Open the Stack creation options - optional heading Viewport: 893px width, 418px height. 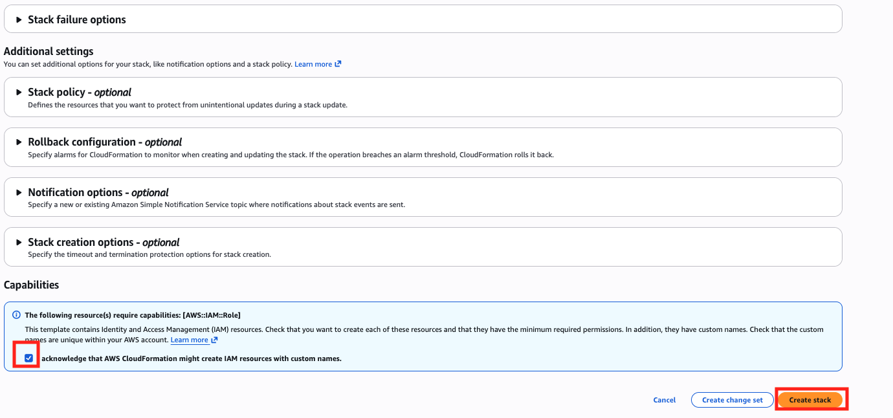pyautogui.click(x=104, y=243)
